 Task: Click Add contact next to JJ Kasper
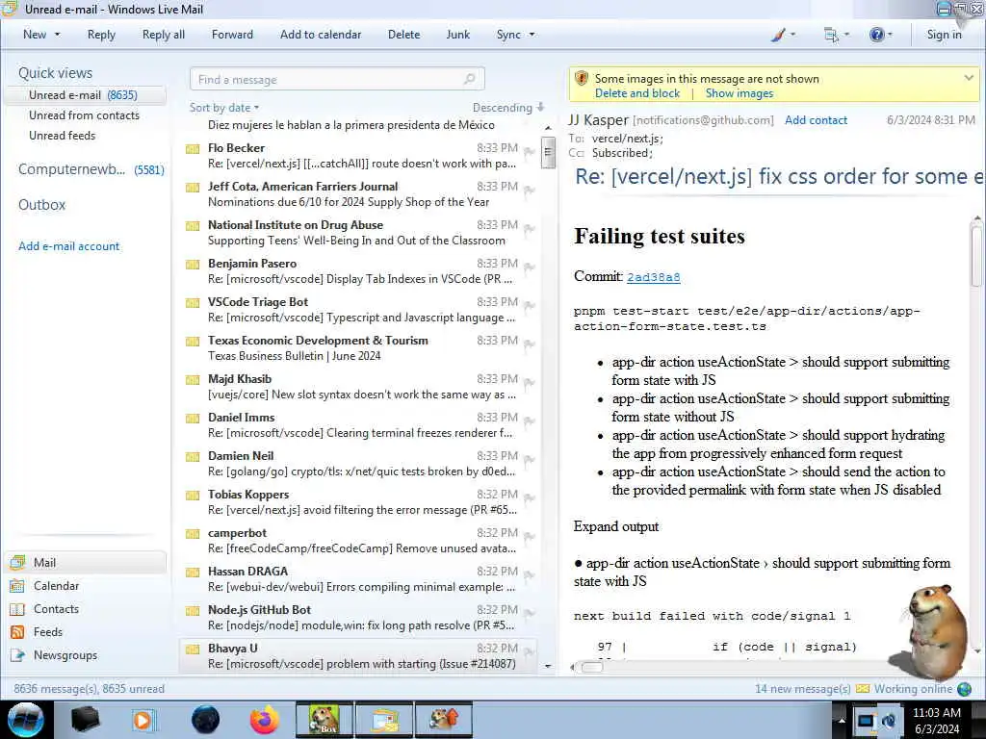[x=816, y=120]
